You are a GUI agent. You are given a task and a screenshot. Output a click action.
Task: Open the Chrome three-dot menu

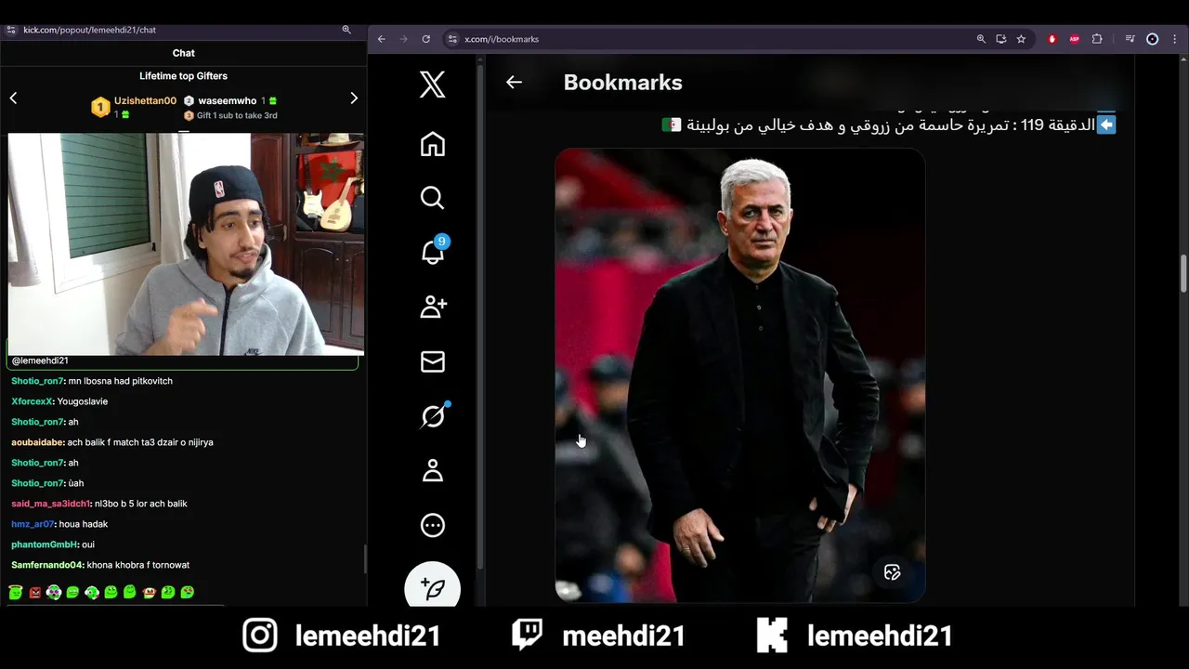pos(1175,39)
